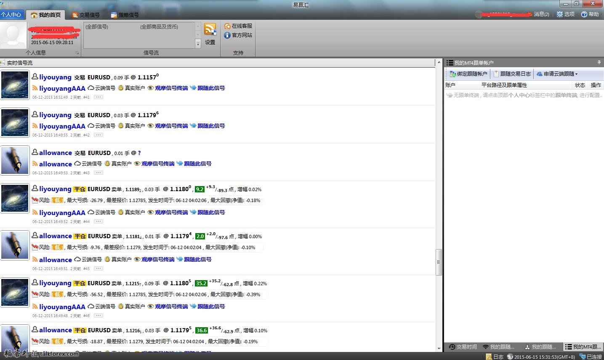Click green 9.2 profit badge
This screenshot has width=604, height=360.
pyautogui.click(x=200, y=189)
